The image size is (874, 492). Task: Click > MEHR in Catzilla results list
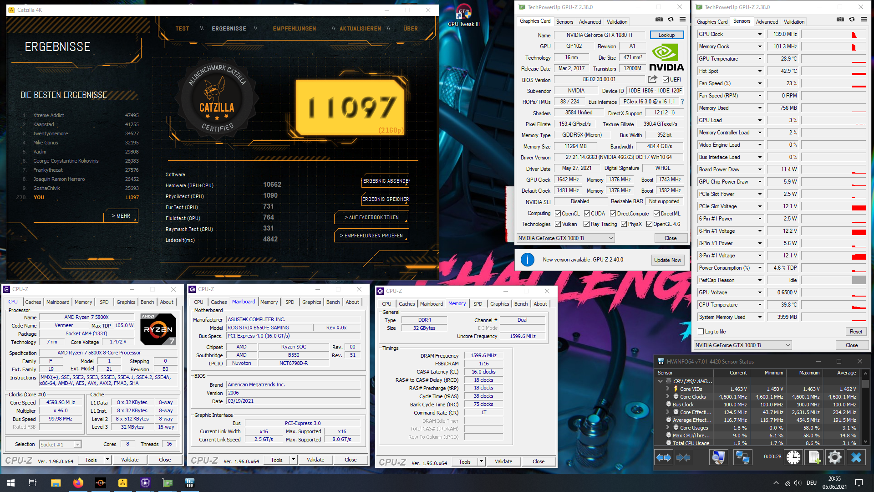pos(121,216)
